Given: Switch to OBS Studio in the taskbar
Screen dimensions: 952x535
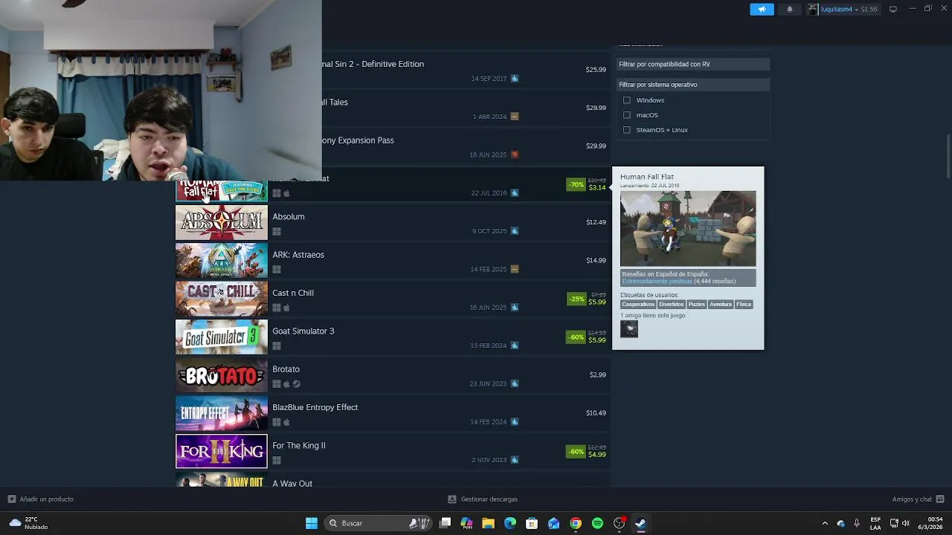Looking at the screenshot, I should (619, 523).
